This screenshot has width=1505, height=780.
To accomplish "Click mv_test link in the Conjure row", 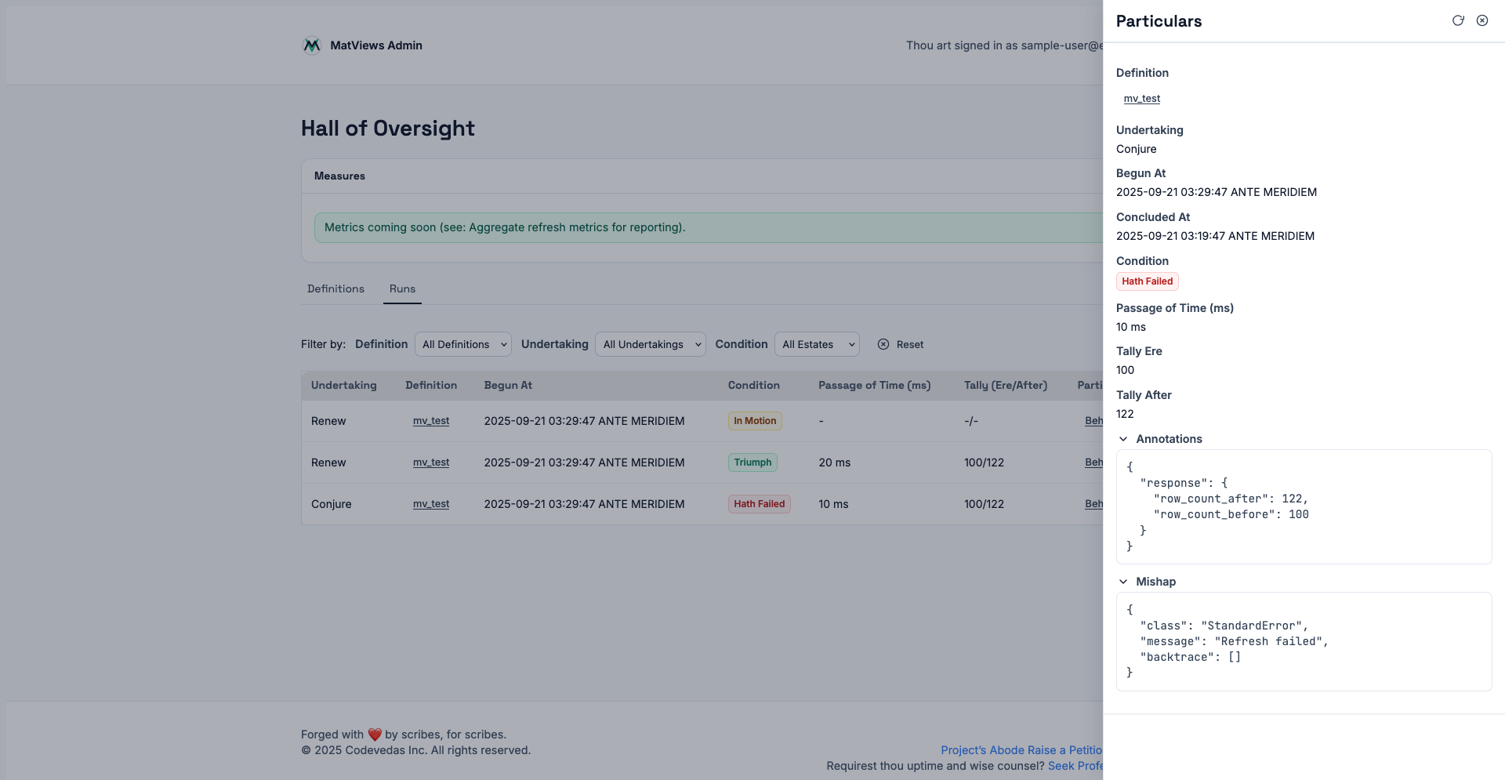I will [x=431, y=504].
